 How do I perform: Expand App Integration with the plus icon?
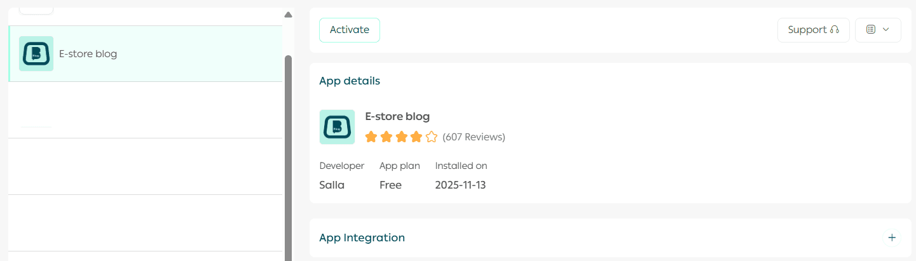tap(892, 238)
